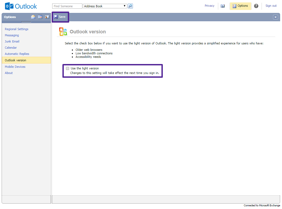This screenshot has width=282, height=209.
Task: Click 'Changes to this setting will take effect' note
Action: coord(115,73)
